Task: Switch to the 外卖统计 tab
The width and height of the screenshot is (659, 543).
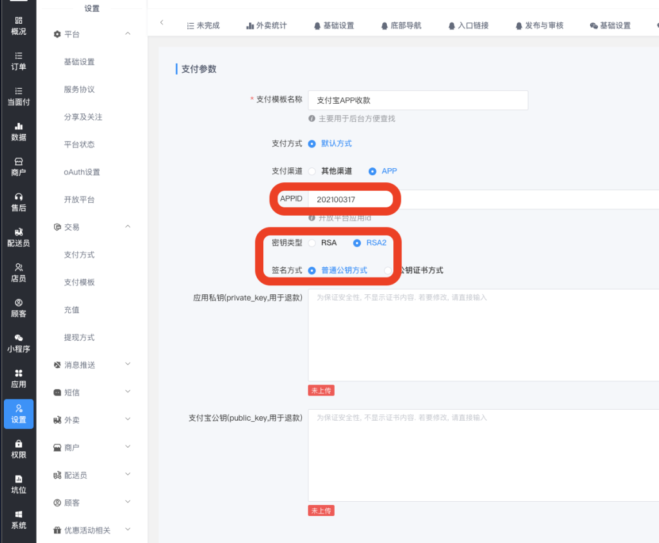Action: (x=266, y=26)
